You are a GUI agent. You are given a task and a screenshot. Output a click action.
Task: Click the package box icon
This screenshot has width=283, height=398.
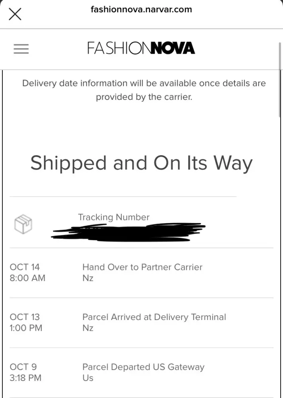coord(23,224)
